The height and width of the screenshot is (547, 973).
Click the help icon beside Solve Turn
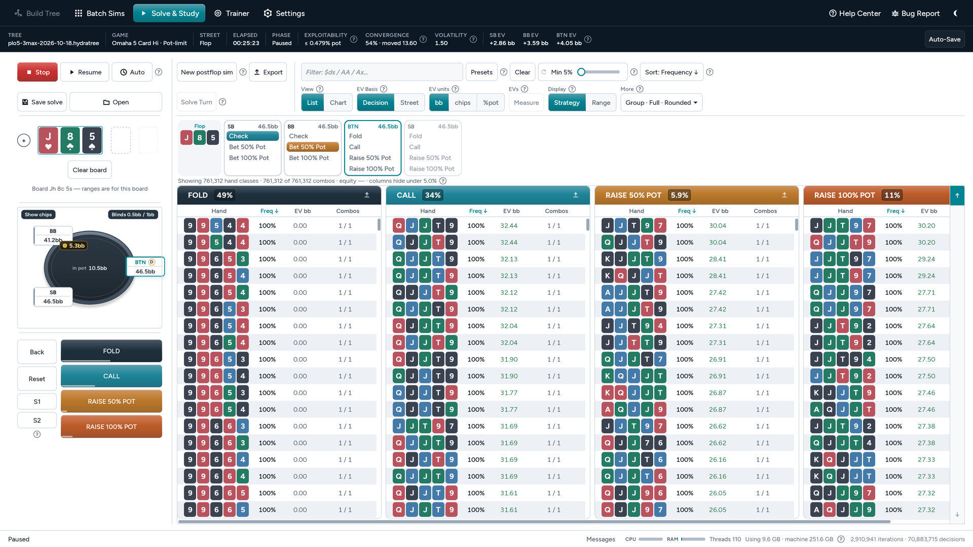coord(222,102)
